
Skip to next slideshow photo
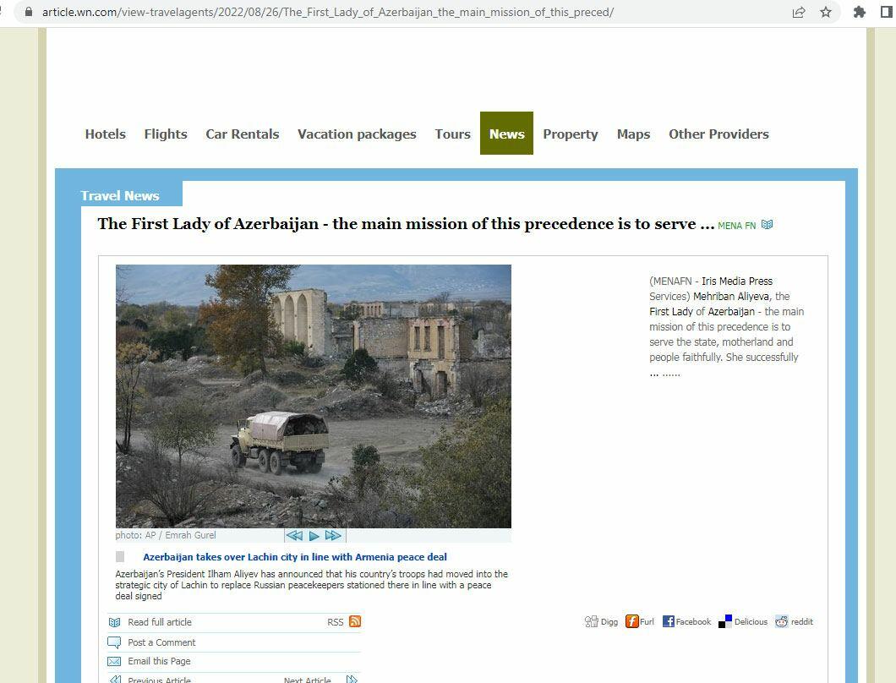[333, 536]
